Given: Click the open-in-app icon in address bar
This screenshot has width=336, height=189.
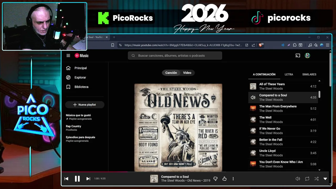Looking at the screenshot, I should coord(247,45).
